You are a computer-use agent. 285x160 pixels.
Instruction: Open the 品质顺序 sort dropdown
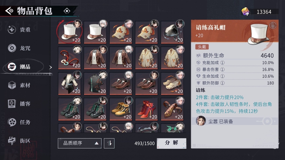pyautogui.click(x=80, y=143)
